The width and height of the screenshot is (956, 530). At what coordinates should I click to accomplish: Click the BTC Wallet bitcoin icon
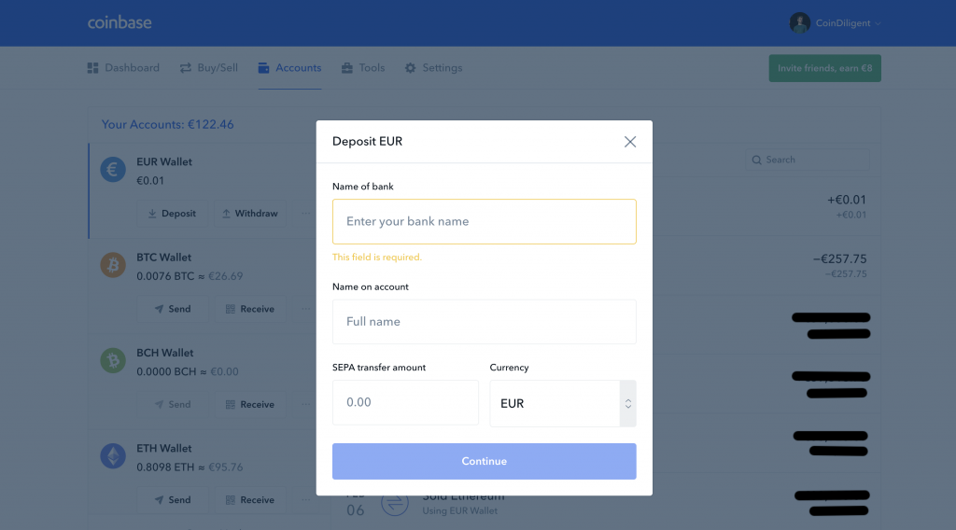click(113, 266)
